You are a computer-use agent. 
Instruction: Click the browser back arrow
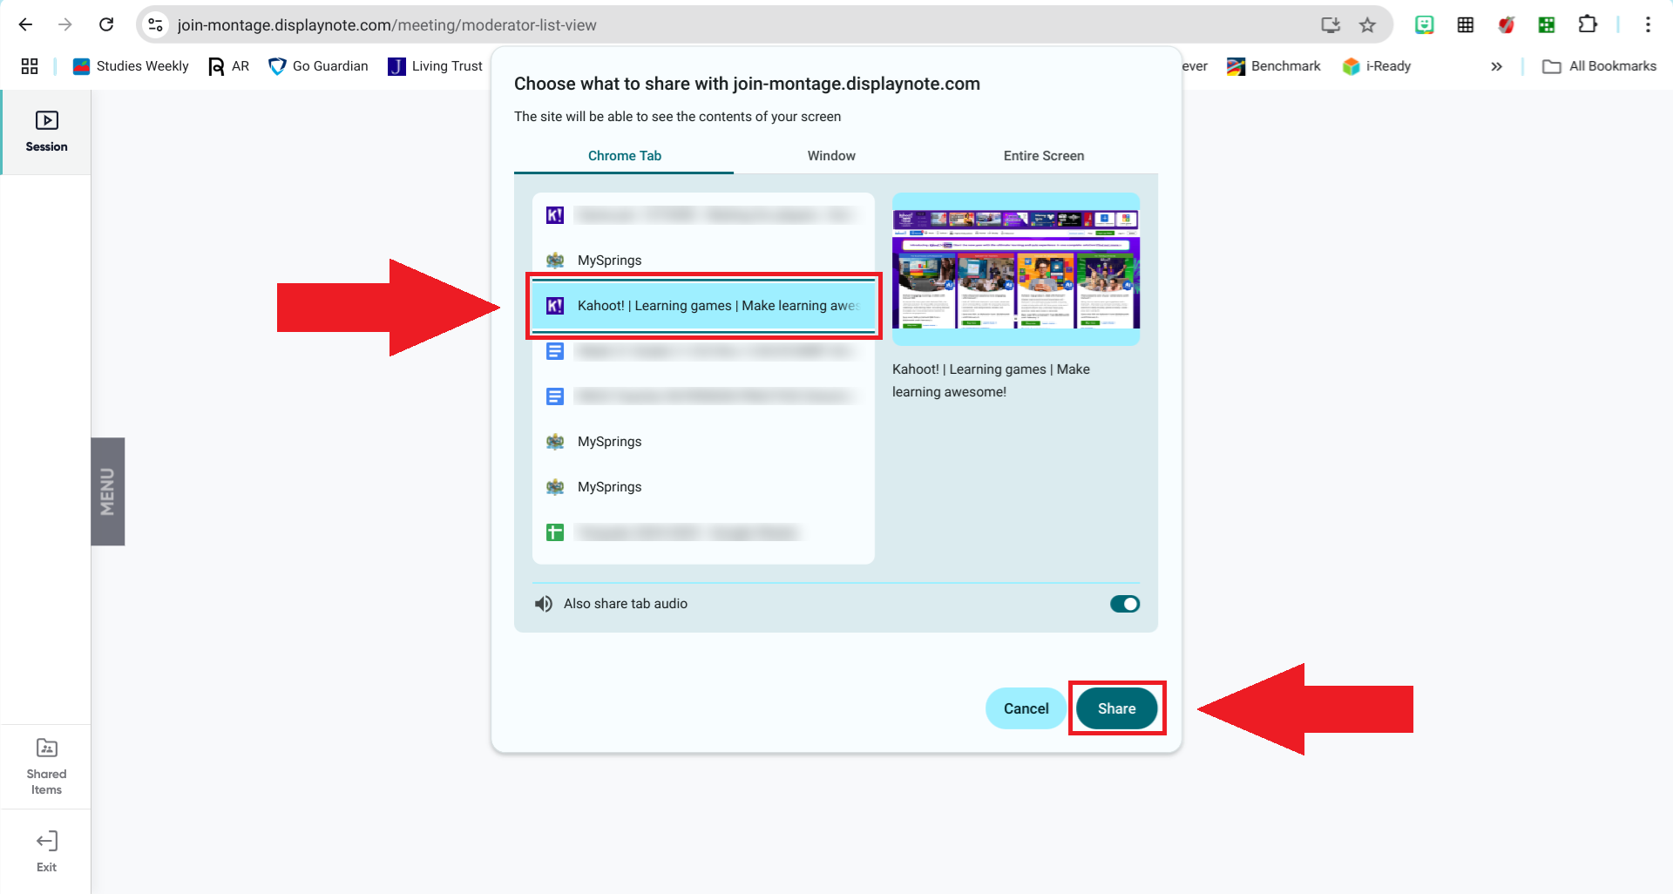[25, 24]
